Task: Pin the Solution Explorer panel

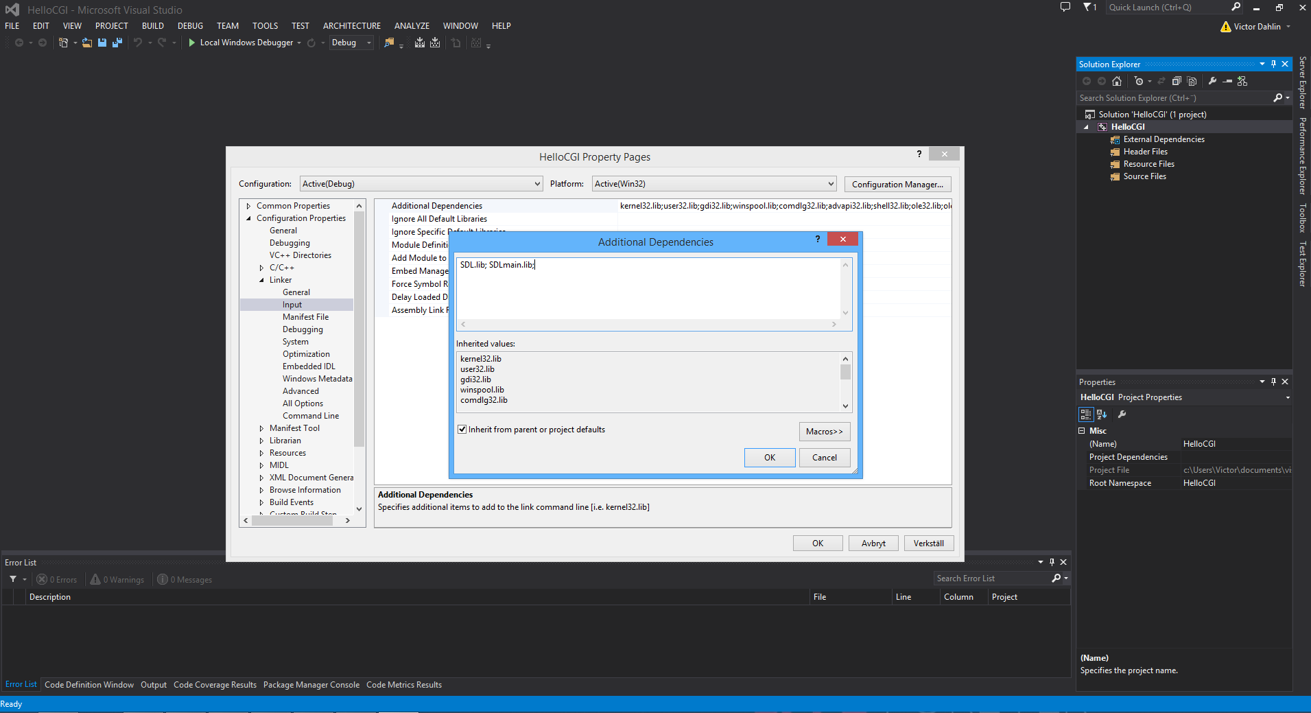Action: (1273, 64)
